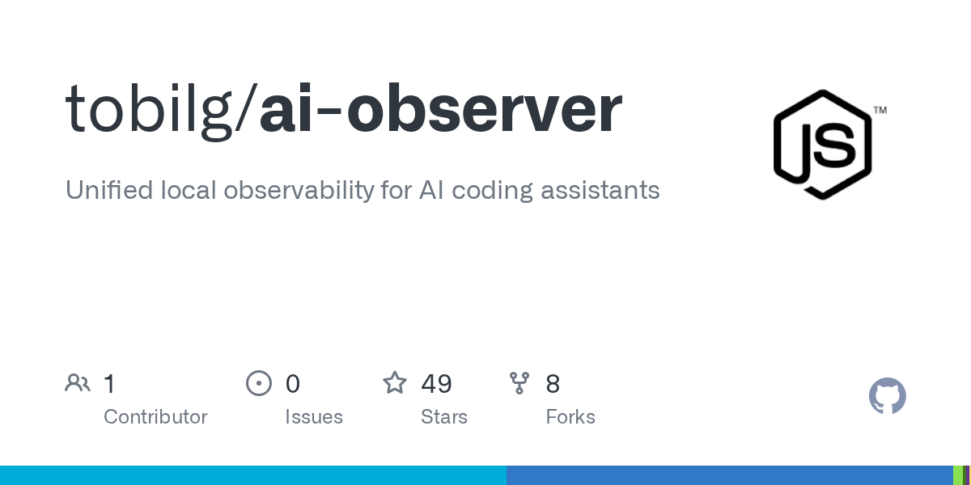Click the GitHub Octocat logo
The image size is (971, 485).
coord(887,397)
